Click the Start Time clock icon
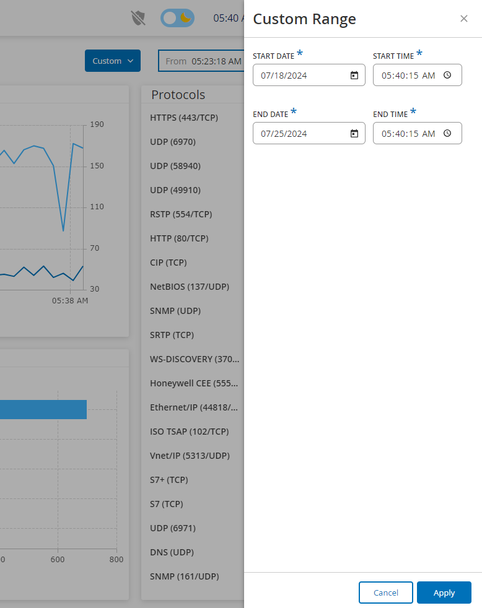Viewport: 482px width, 608px height. coord(447,75)
